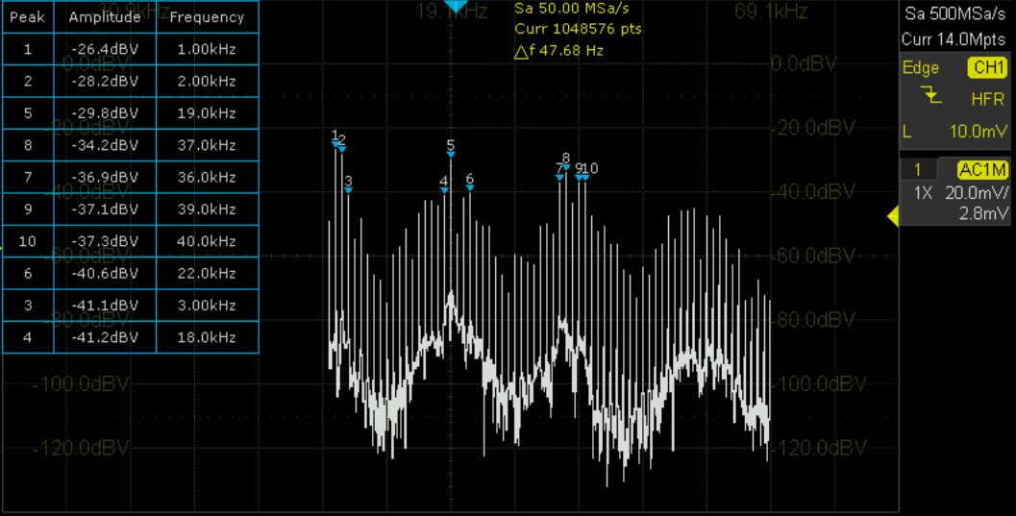Select the 19.0kHz peak table row
Image resolution: width=1016 pixels, height=516 pixels.
point(130,113)
